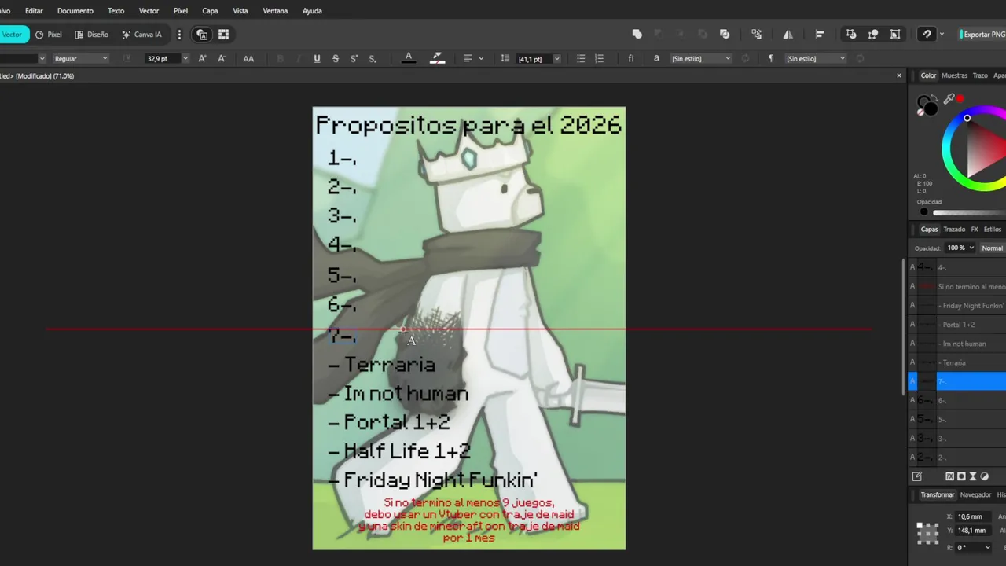Open the Capa menu
Screen dimensions: 1006x566
tap(210, 11)
